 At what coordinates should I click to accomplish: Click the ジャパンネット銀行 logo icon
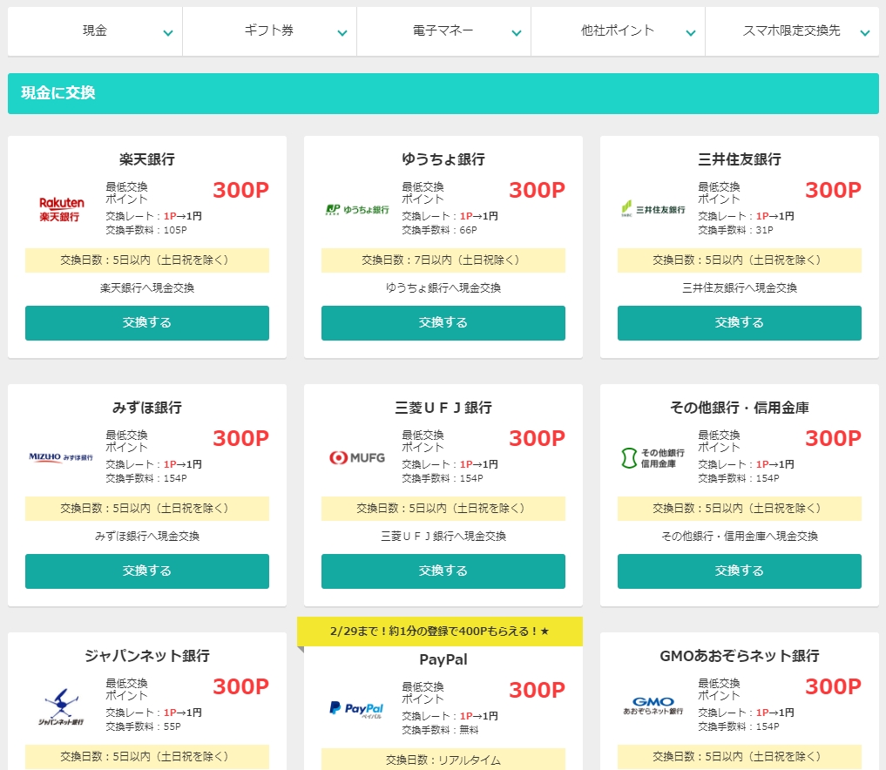pyautogui.click(x=60, y=706)
